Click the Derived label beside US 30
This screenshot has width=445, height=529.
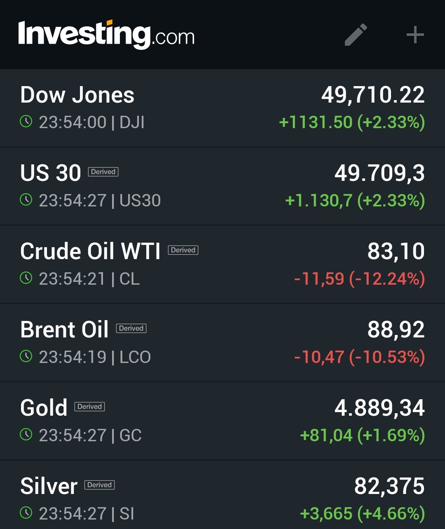click(x=103, y=172)
